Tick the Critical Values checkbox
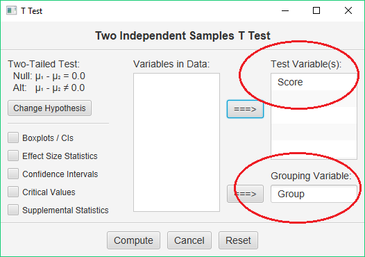This screenshot has height=257, width=365. [x=13, y=192]
